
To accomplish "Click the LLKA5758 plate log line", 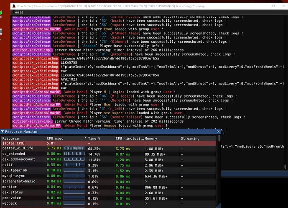I will (45, 62).
